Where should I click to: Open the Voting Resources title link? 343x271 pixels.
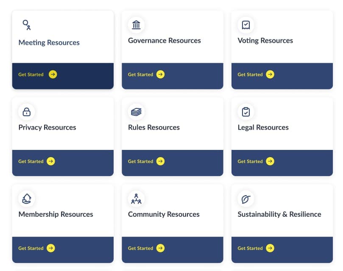265,41
